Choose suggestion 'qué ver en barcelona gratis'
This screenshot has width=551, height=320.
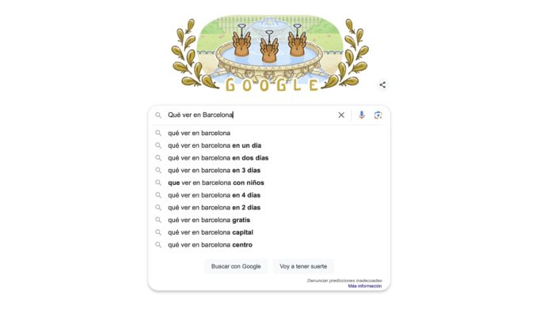coord(269,220)
